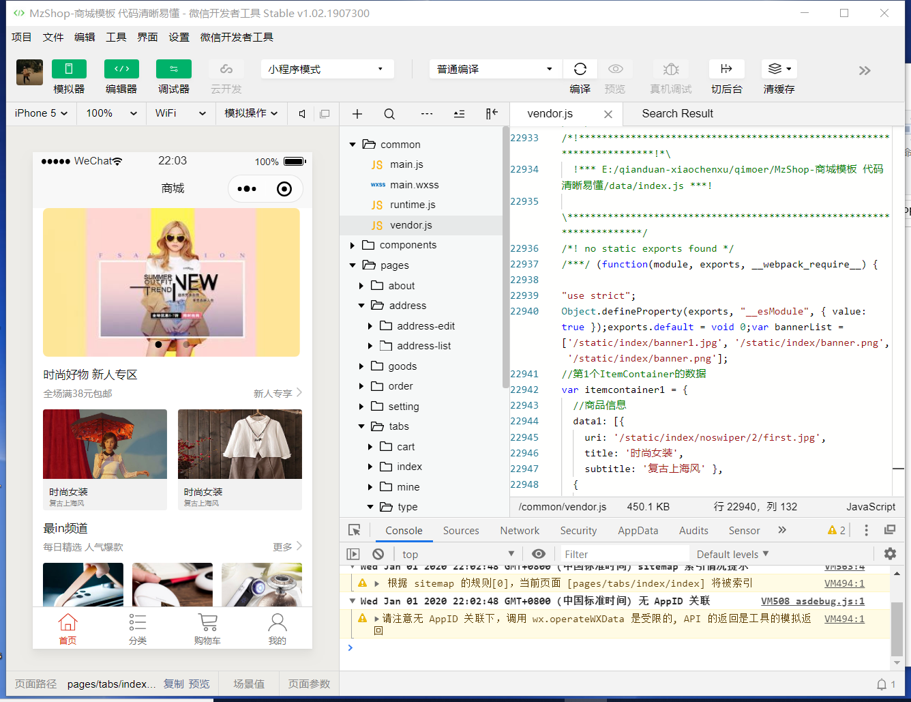Viewport: 911px width, 702px height.
Task: Open the 设置 menu
Action: pos(179,37)
